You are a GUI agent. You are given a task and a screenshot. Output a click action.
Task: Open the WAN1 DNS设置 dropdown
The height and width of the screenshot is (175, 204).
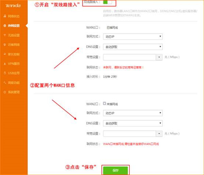[133, 47]
